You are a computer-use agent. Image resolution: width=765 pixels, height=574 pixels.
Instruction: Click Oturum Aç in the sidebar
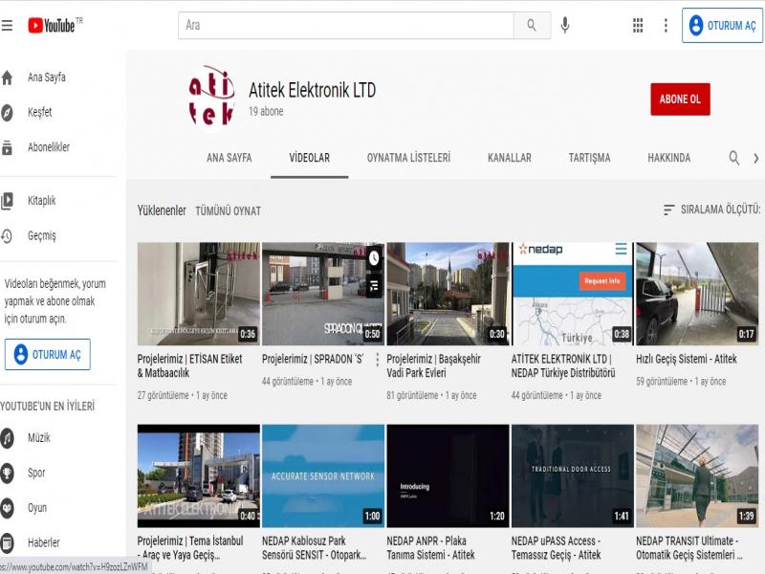47,354
